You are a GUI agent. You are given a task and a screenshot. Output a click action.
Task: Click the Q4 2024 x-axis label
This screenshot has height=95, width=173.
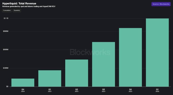click(x=23, y=90)
